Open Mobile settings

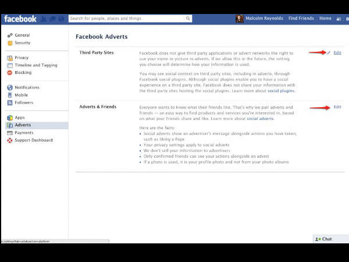[x=22, y=95]
